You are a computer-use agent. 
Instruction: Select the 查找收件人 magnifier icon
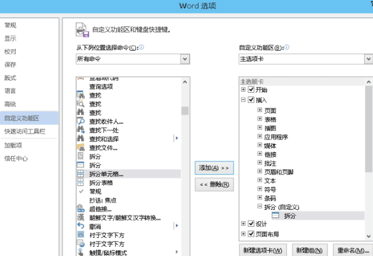[81, 121]
